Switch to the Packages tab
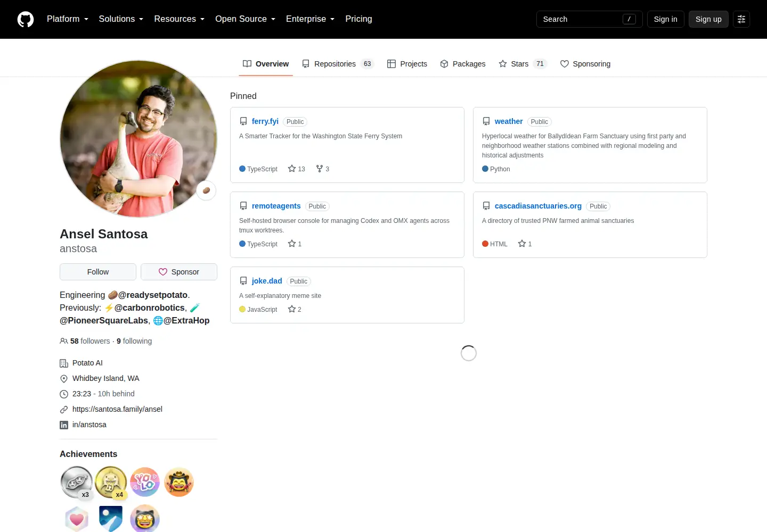Viewport: 767px width, 532px height. click(463, 64)
